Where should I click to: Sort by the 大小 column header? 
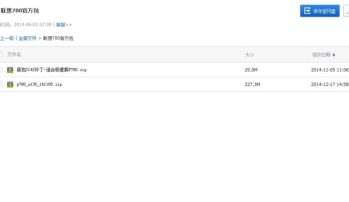point(250,55)
